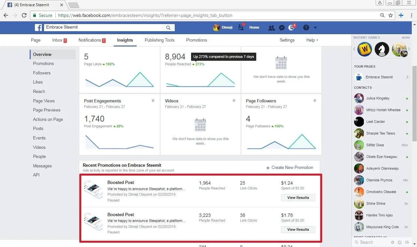Open the Quick Help question mark icon
The height and width of the screenshot is (247, 417).
(x=306, y=28)
